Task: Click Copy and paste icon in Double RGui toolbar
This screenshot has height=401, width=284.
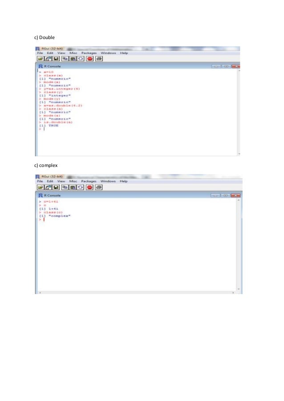Action: [x=81, y=59]
